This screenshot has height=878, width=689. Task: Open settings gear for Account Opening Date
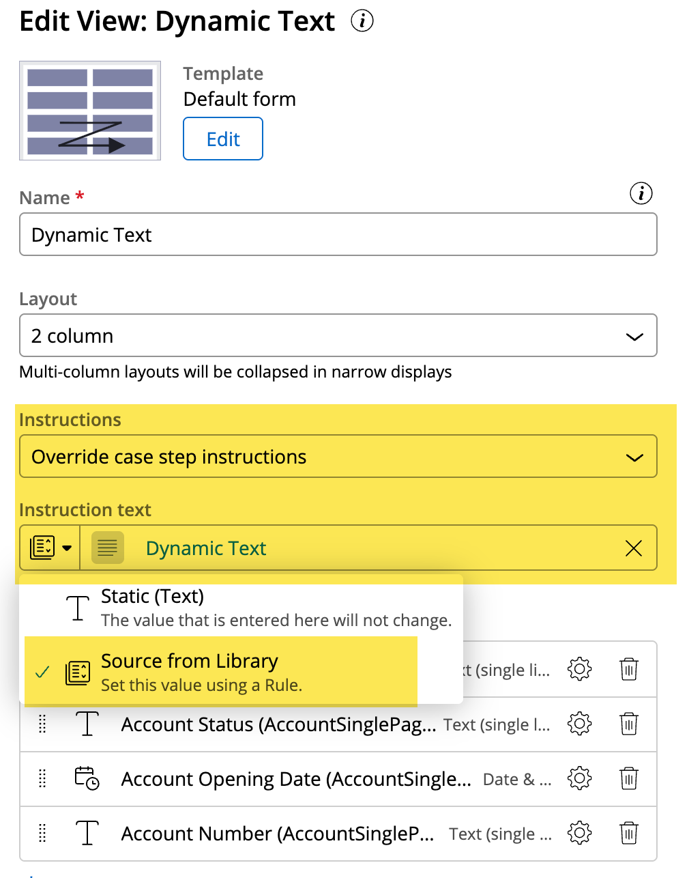(579, 778)
